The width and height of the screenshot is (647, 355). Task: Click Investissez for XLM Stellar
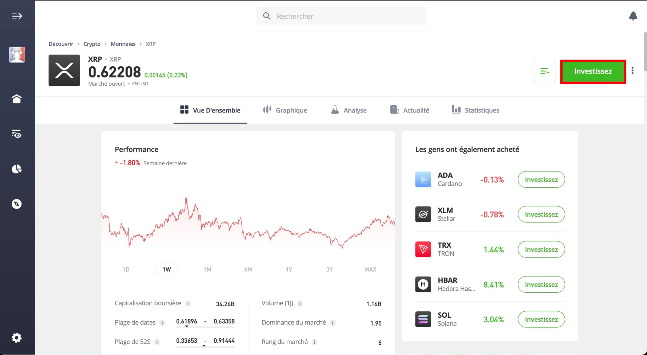541,214
